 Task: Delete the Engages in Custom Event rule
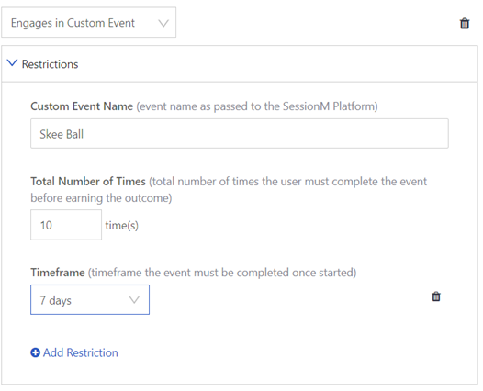465,23
